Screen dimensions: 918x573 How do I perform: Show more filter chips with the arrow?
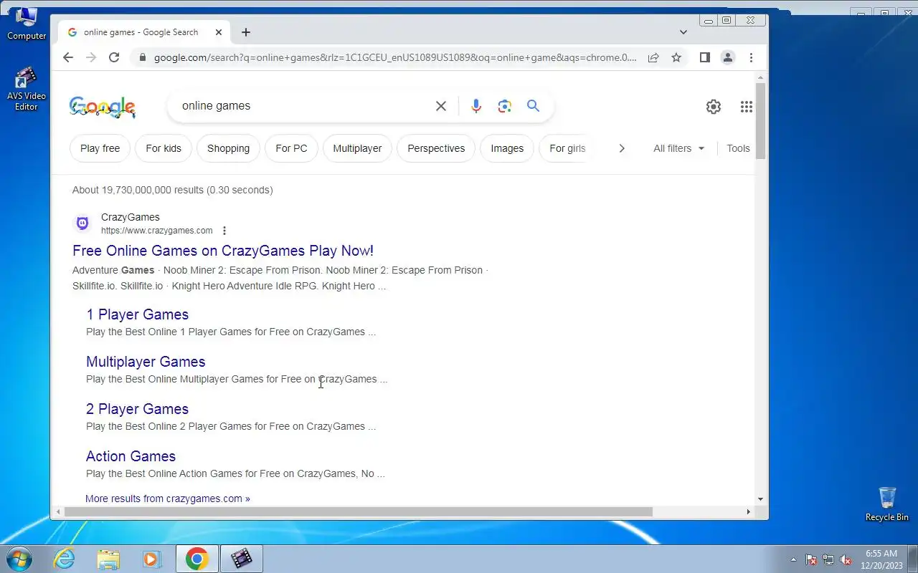click(622, 148)
